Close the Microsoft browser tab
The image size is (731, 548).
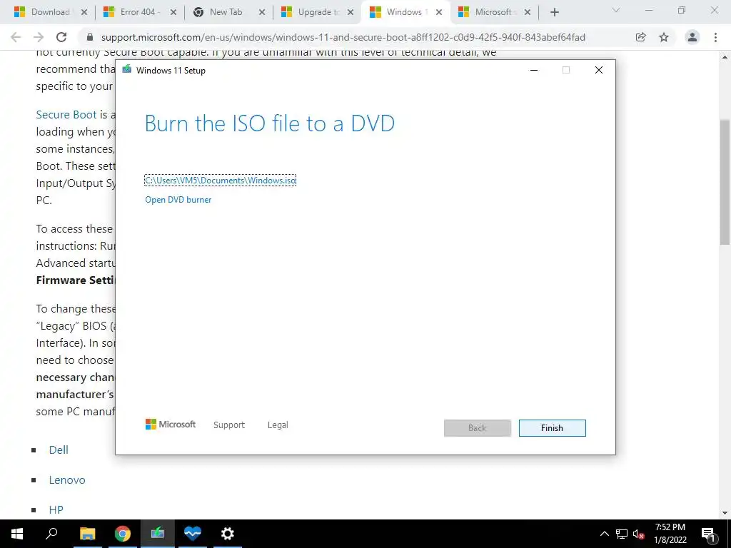(528, 13)
